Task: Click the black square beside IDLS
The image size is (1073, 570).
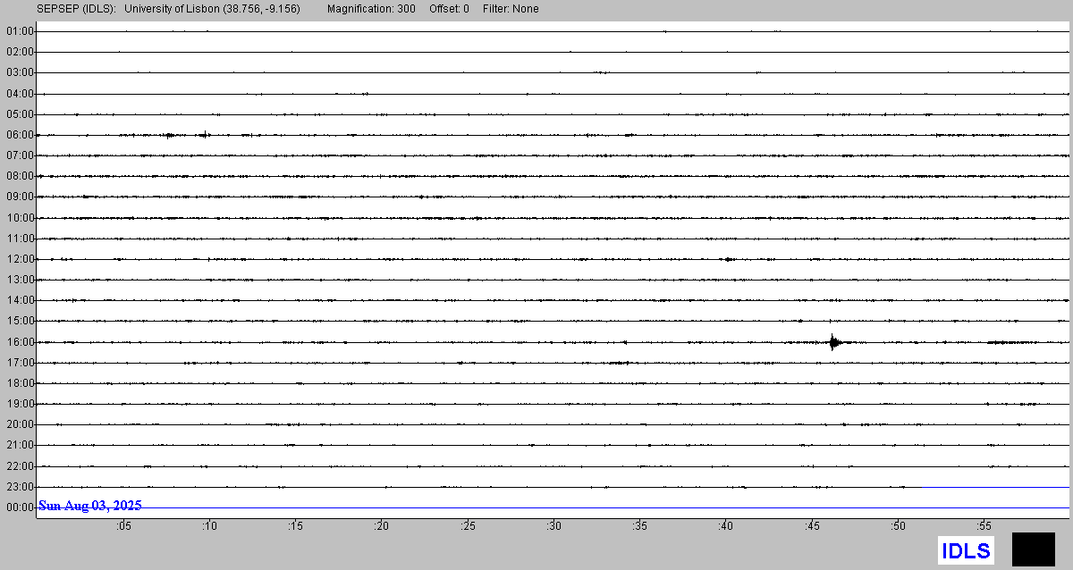Action: tap(1034, 549)
